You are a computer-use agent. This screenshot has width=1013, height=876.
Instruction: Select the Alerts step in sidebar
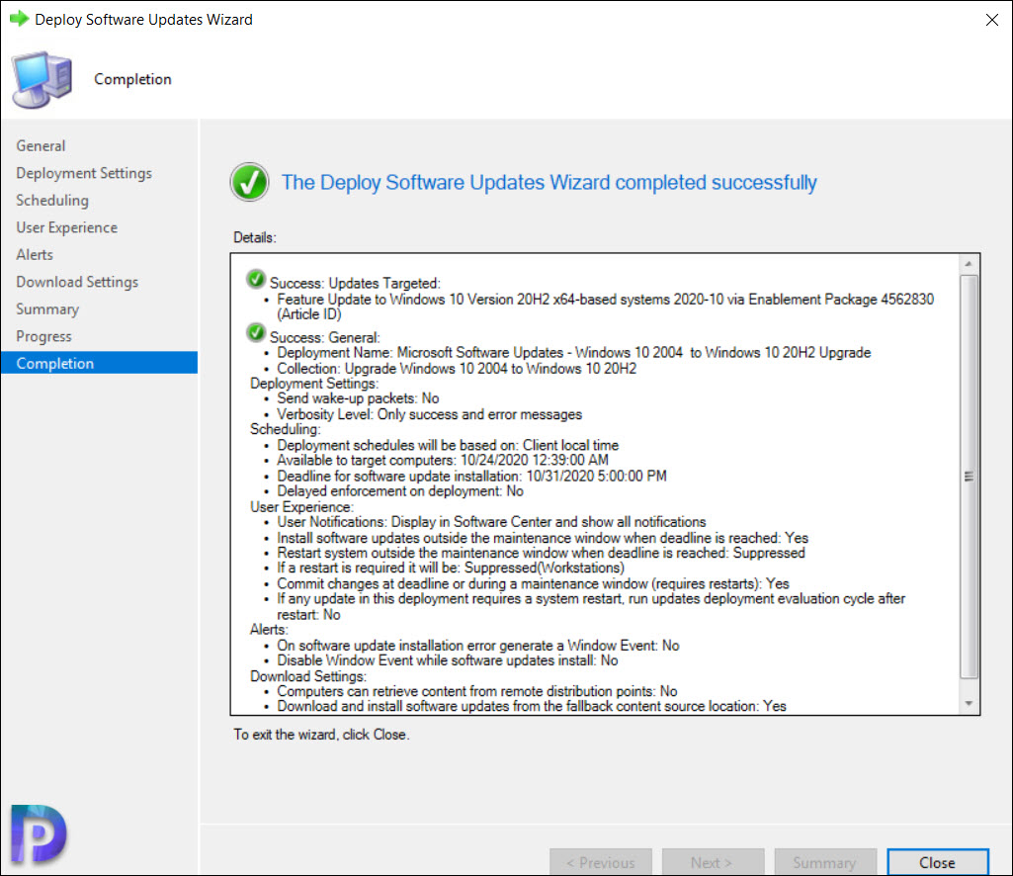(x=35, y=255)
